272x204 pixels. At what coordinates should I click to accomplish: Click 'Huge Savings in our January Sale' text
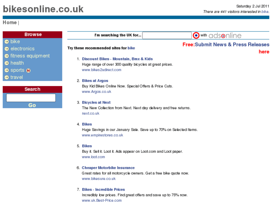(140, 130)
